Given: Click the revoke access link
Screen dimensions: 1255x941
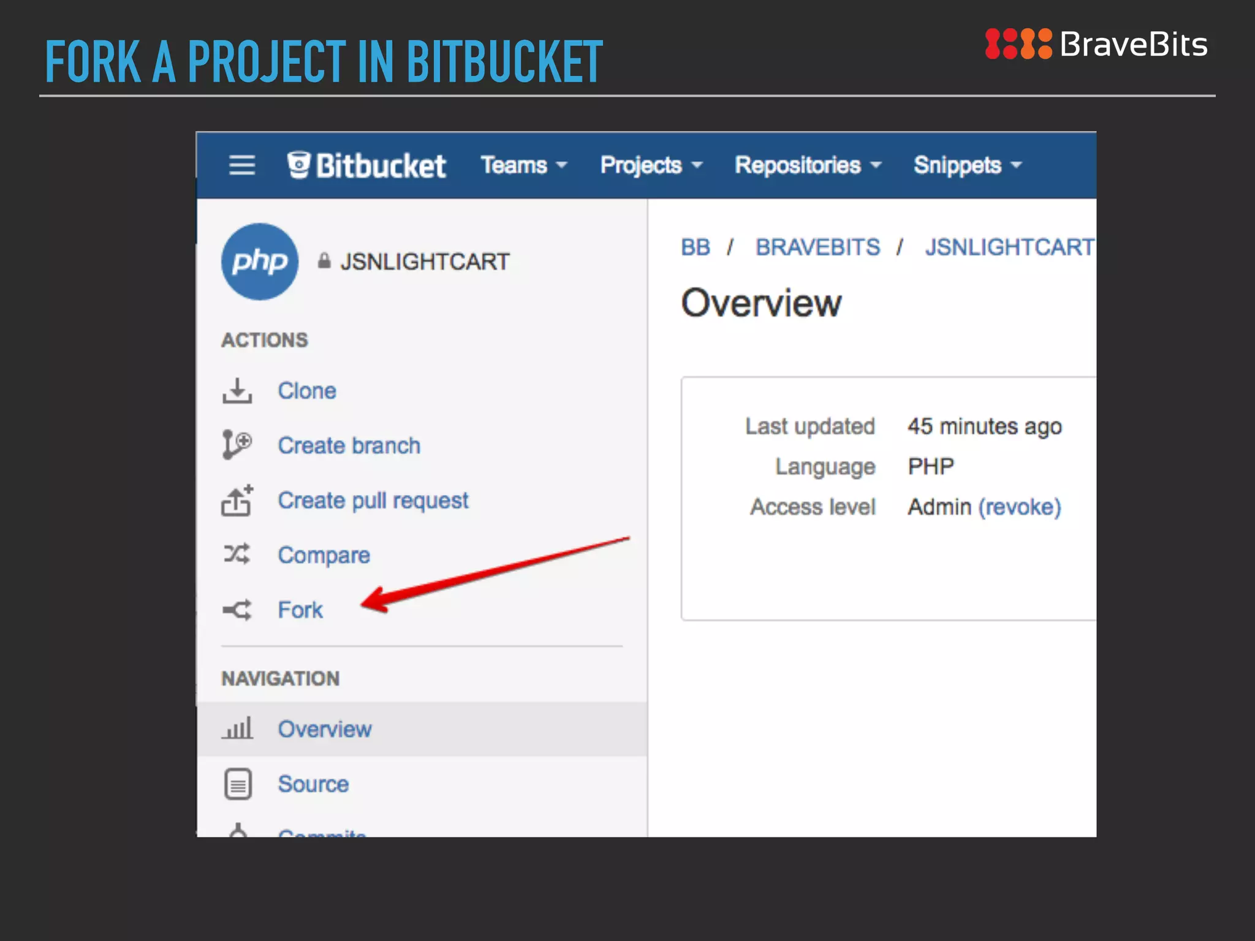Looking at the screenshot, I should (1020, 507).
